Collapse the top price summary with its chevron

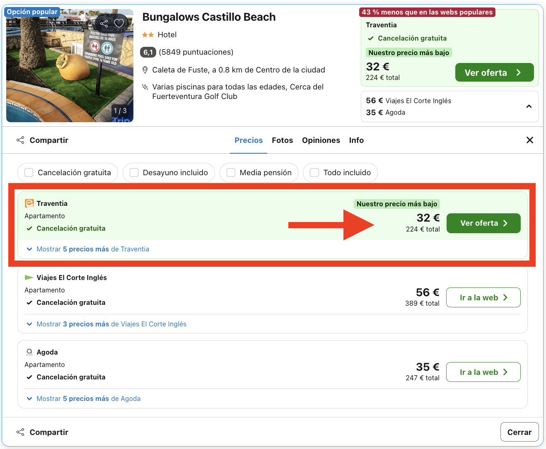click(x=529, y=106)
